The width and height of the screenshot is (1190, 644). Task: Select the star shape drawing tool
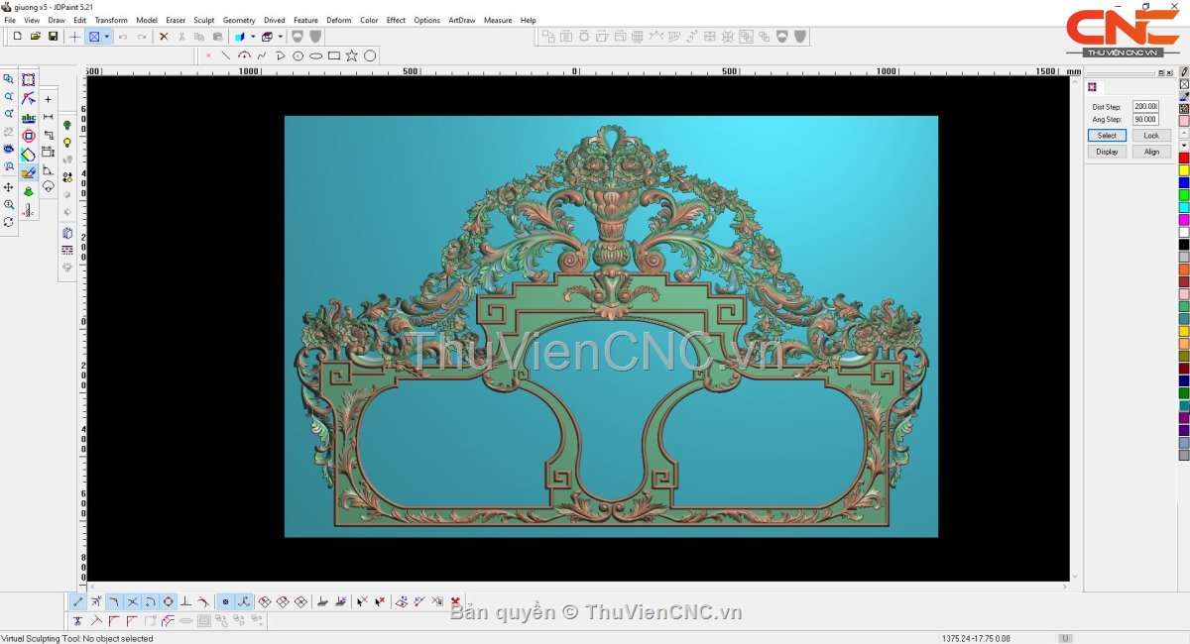tap(352, 55)
